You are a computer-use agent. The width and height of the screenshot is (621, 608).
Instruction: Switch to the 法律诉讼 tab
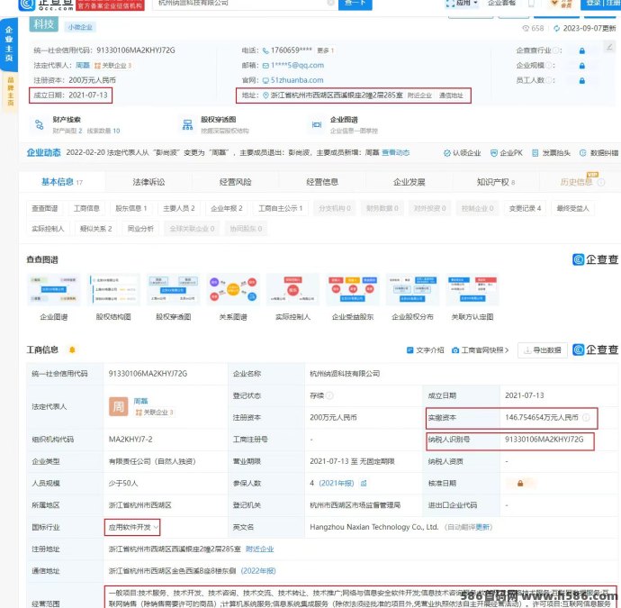(x=148, y=182)
